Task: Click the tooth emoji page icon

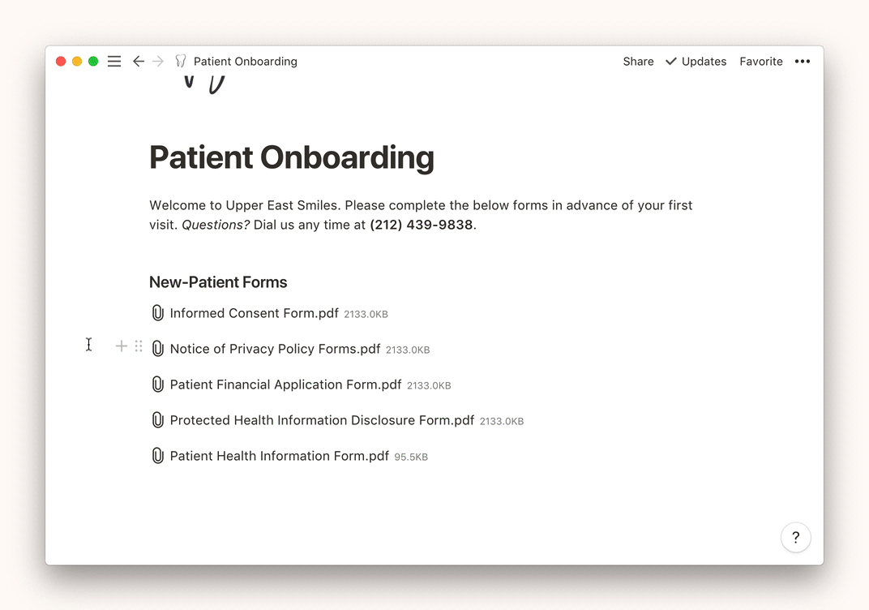Action: pyautogui.click(x=180, y=61)
